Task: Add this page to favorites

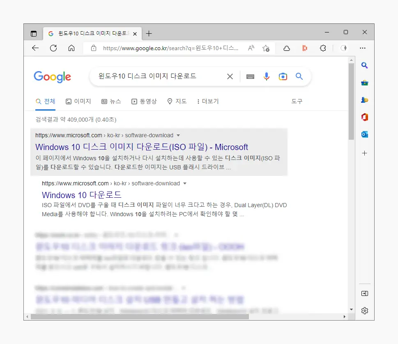Action: click(x=266, y=48)
